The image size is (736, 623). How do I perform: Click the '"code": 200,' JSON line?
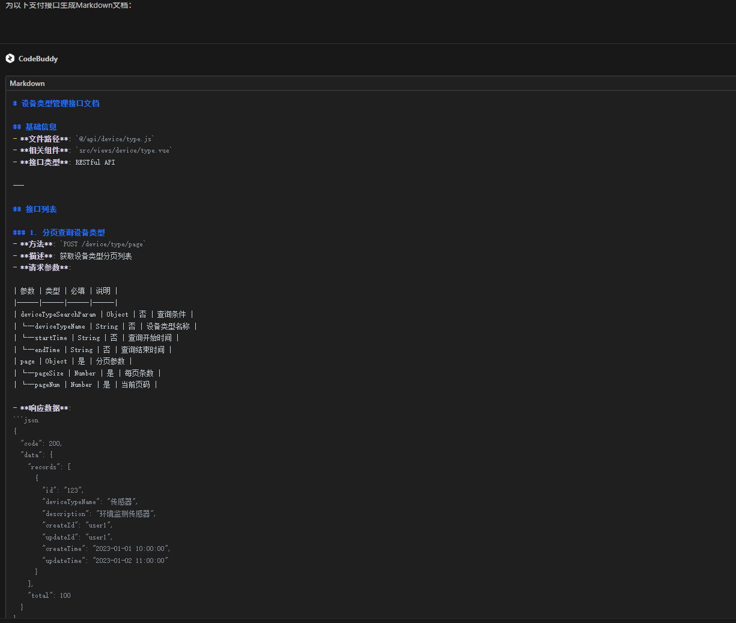pyautogui.click(x=41, y=443)
